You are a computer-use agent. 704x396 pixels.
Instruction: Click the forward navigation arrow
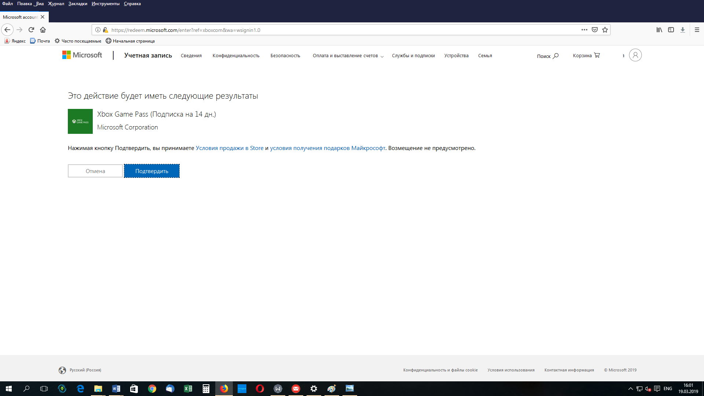click(19, 30)
